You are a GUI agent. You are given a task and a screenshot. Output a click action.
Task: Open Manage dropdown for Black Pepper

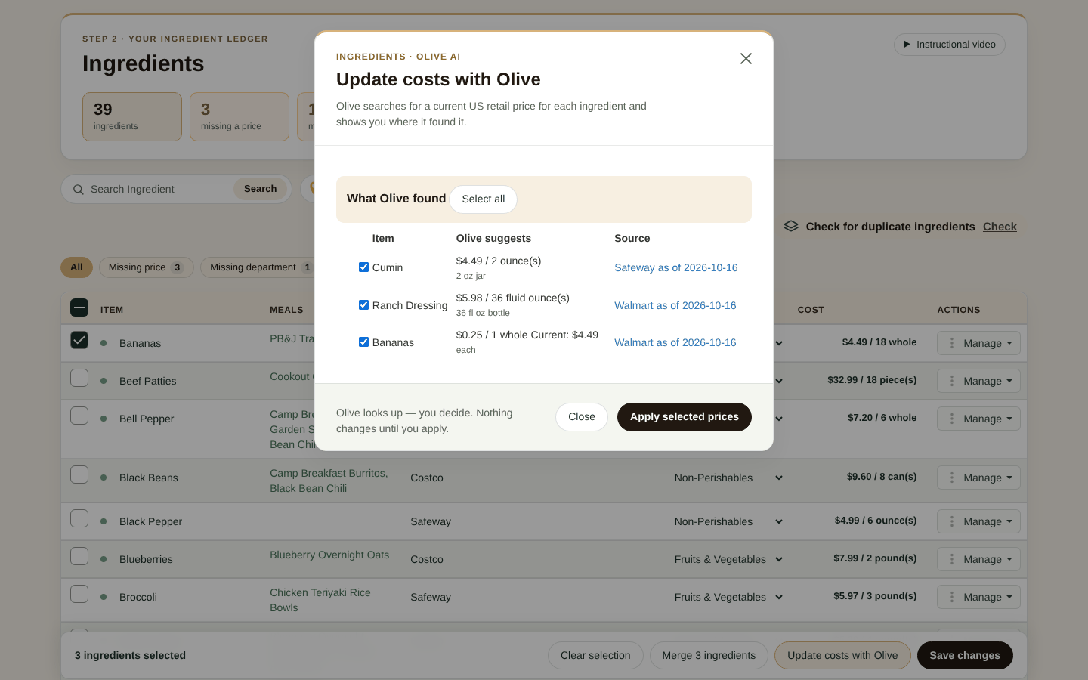point(978,521)
